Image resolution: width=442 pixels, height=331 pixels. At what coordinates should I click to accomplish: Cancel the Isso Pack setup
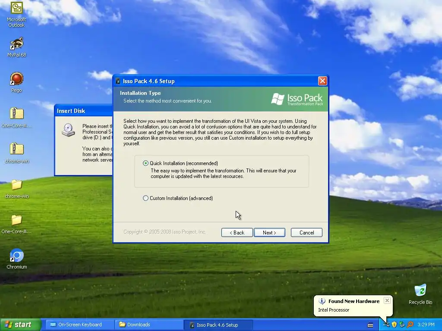pyautogui.click(x=306, y=232)
